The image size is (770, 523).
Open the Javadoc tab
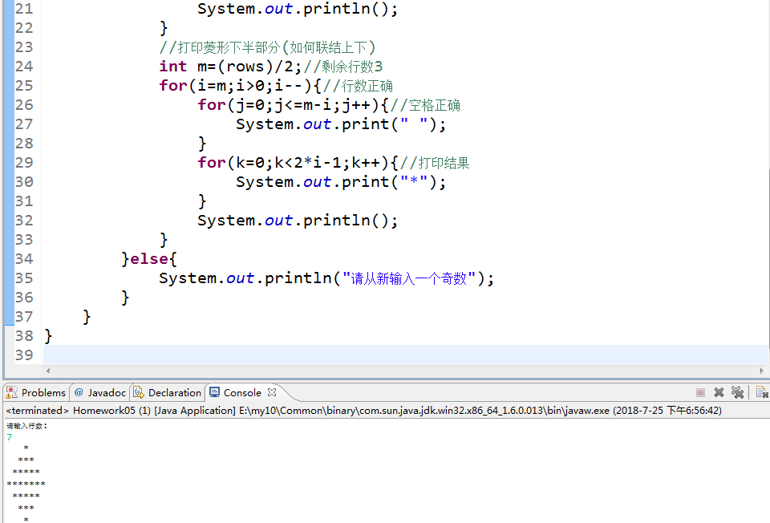pos(100,392)
